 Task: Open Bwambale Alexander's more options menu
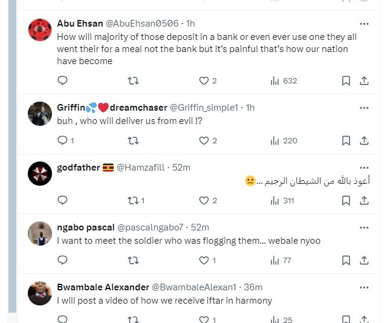tap(364, 287)
